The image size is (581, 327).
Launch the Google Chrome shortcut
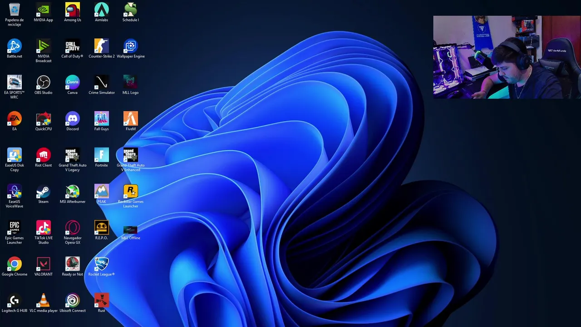[14, 264]
